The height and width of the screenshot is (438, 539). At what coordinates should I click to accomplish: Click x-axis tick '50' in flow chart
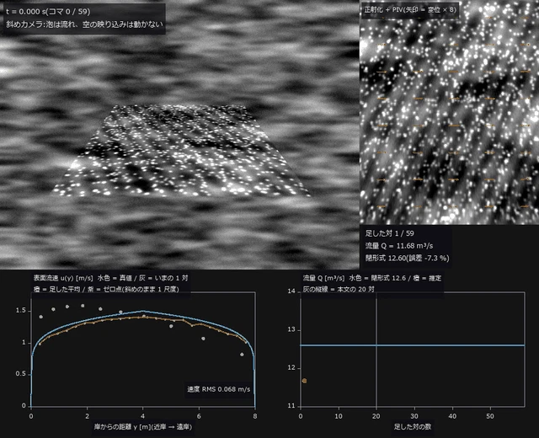pyautogui.click(x=490, y=416)
